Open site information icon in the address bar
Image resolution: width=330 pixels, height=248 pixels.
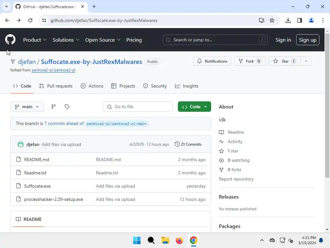[44, 20]
